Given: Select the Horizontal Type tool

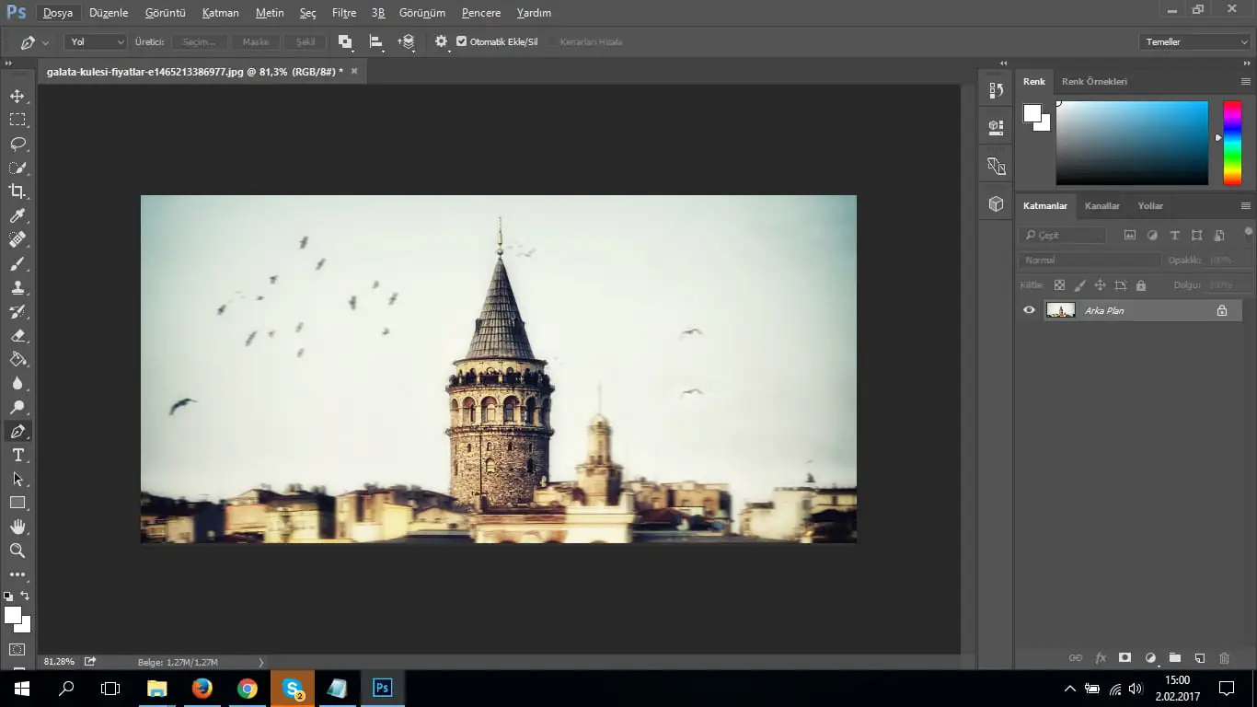Looking at the screenshot, I should click(17, 455).
